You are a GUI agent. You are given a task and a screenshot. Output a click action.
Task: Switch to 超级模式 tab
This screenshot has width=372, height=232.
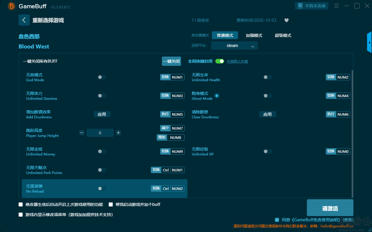pos(283,35)
